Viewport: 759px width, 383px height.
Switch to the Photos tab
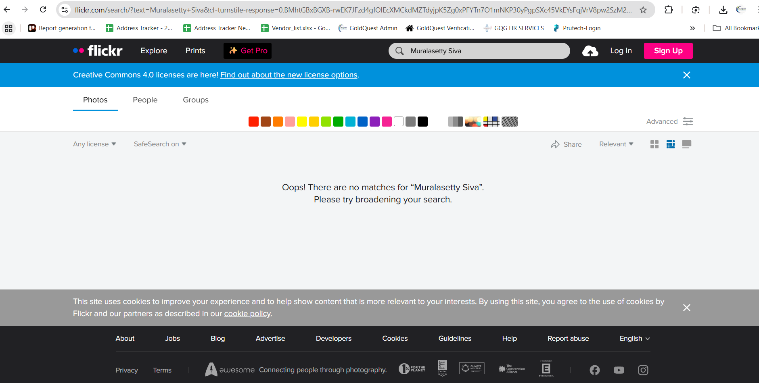[x=95, y=100]
